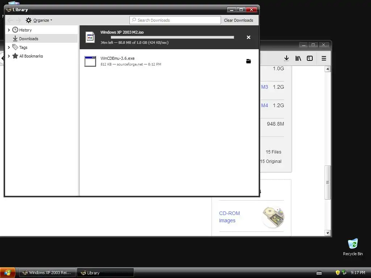
Task: Switch to the Library taskbar button
Action: (105, 273)
